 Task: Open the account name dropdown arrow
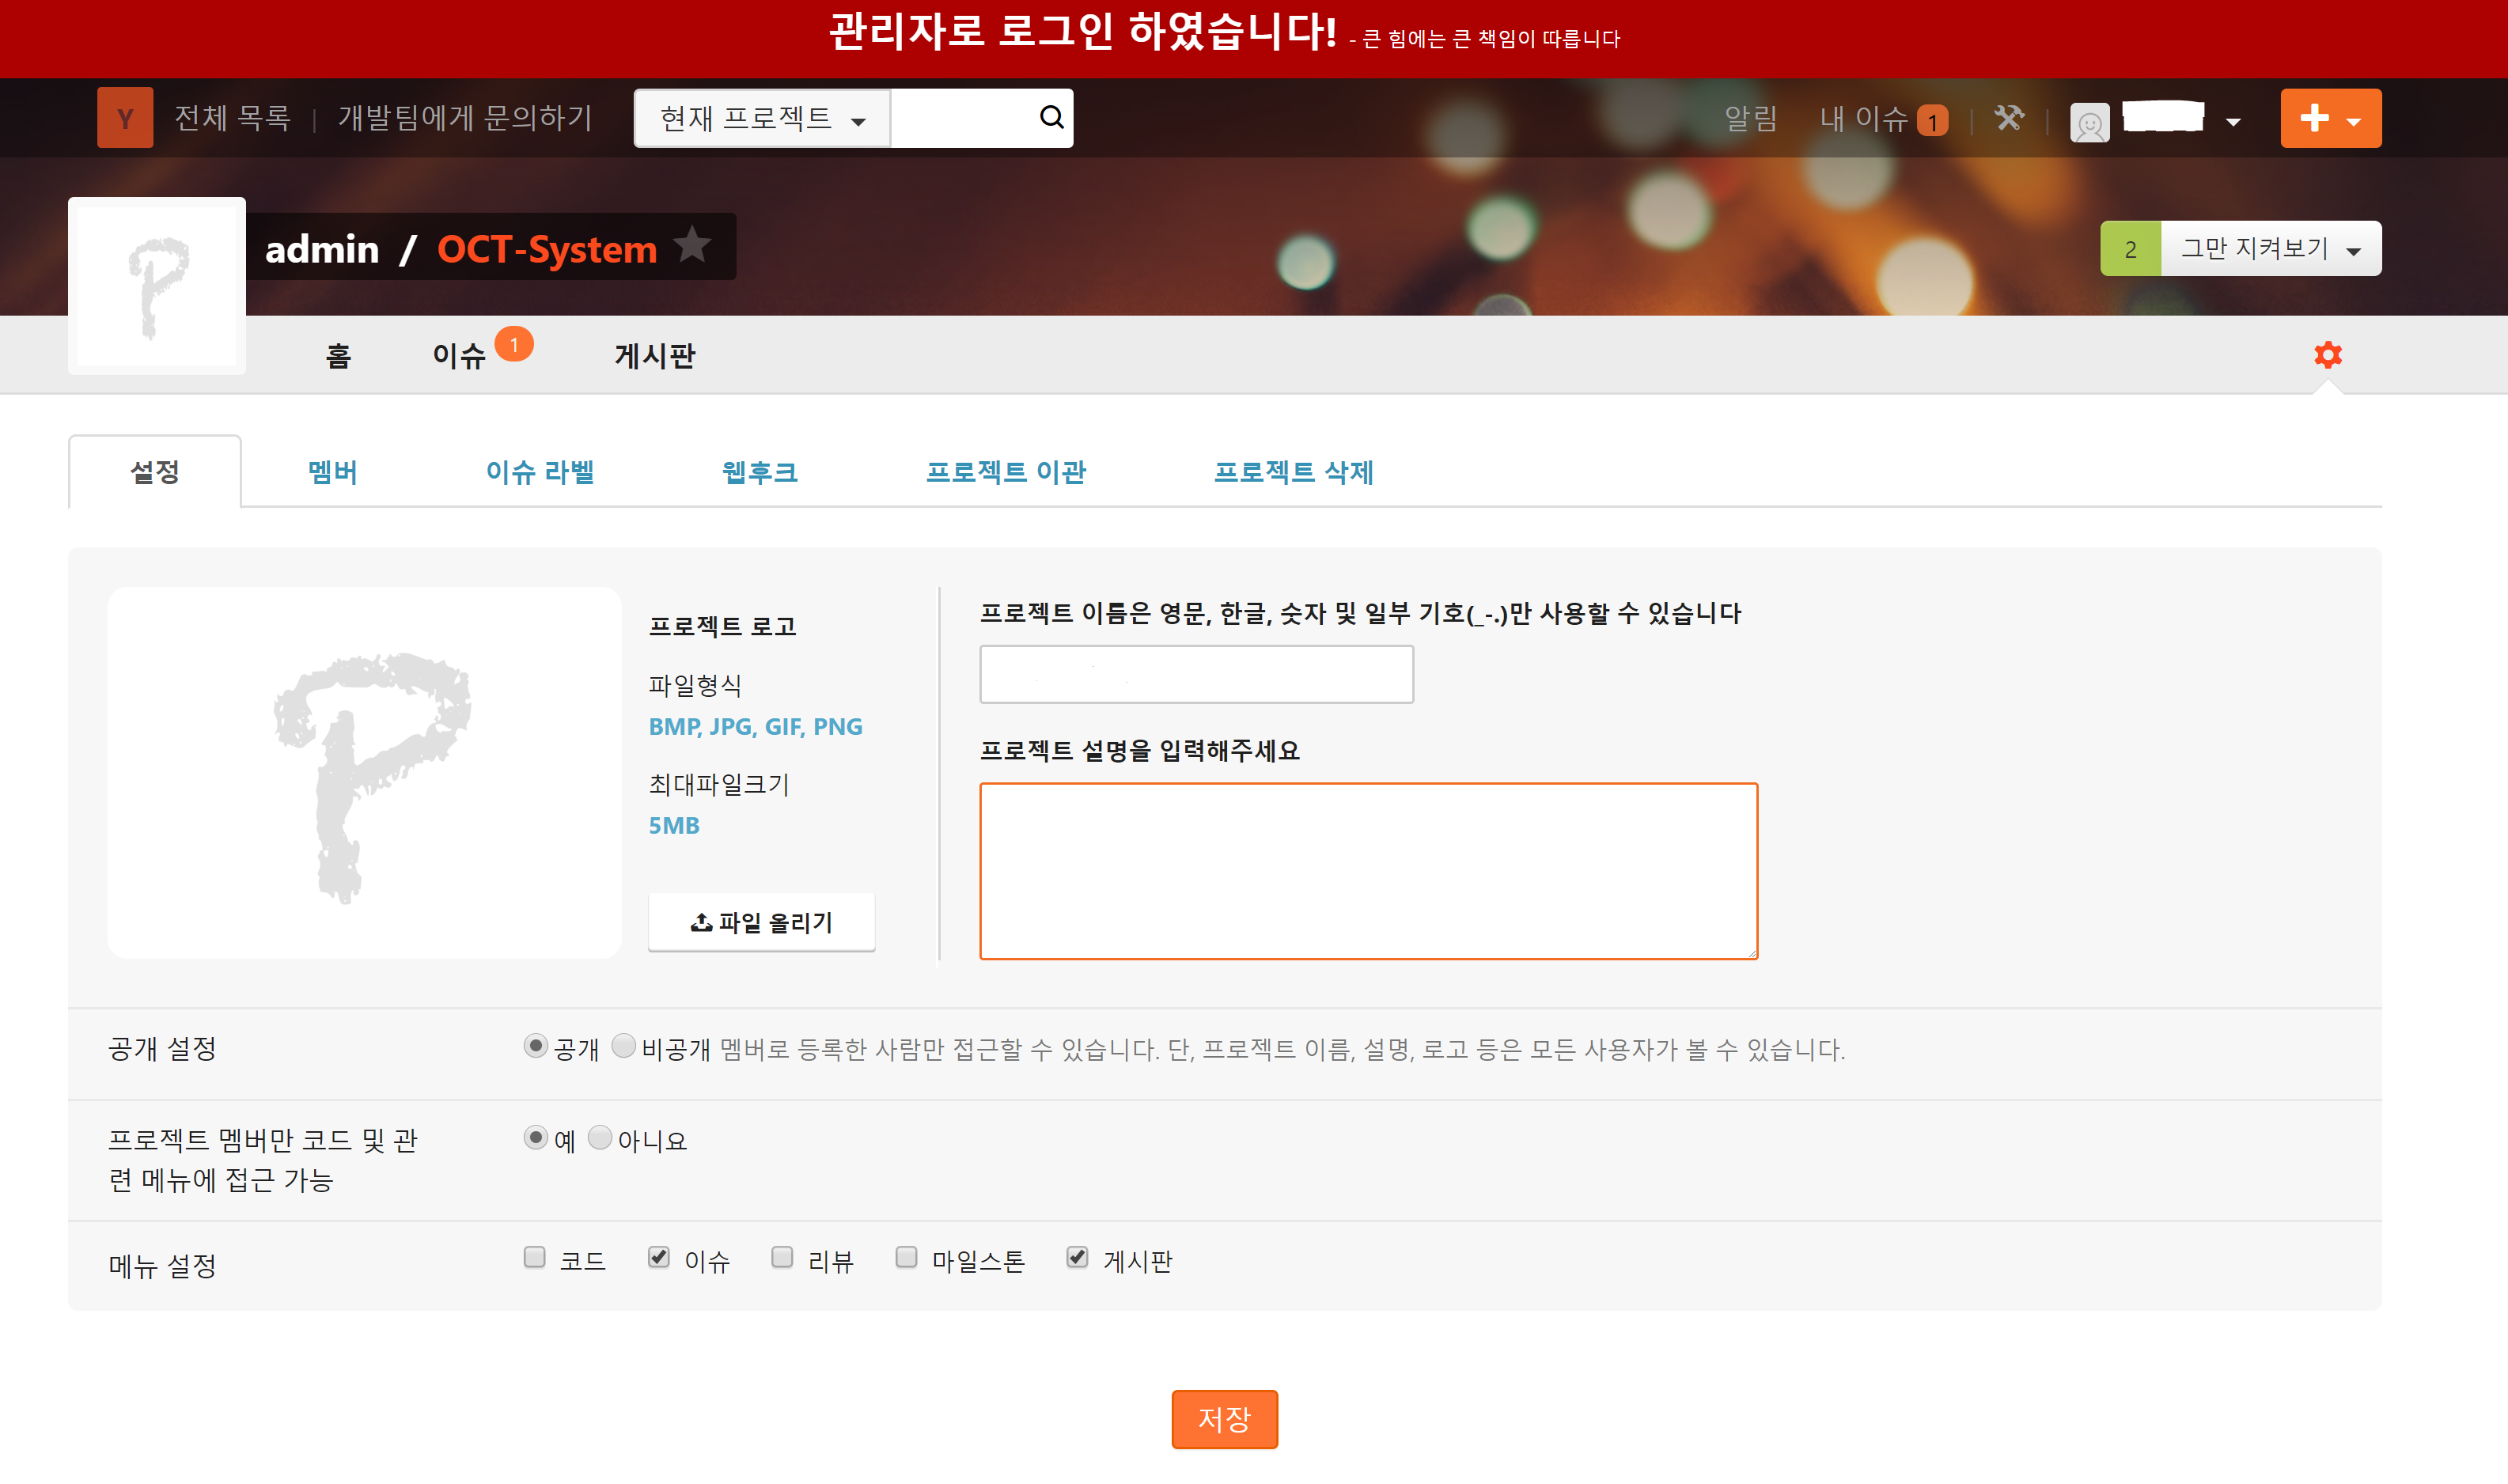tap(2233, 122)
